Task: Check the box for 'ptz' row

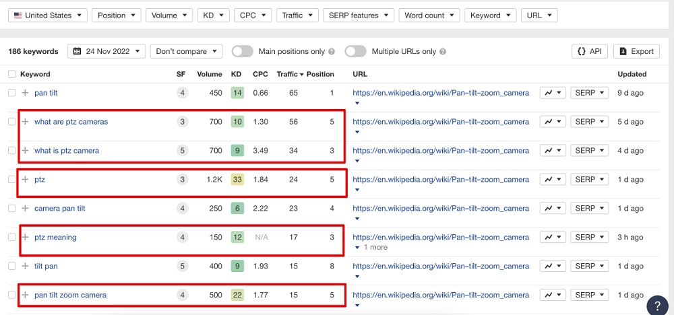Action: [x=12, y=180]
